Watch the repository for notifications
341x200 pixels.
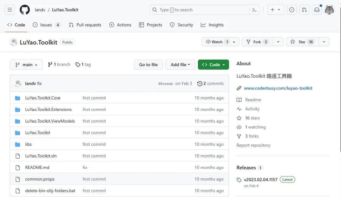coord(217,42)
